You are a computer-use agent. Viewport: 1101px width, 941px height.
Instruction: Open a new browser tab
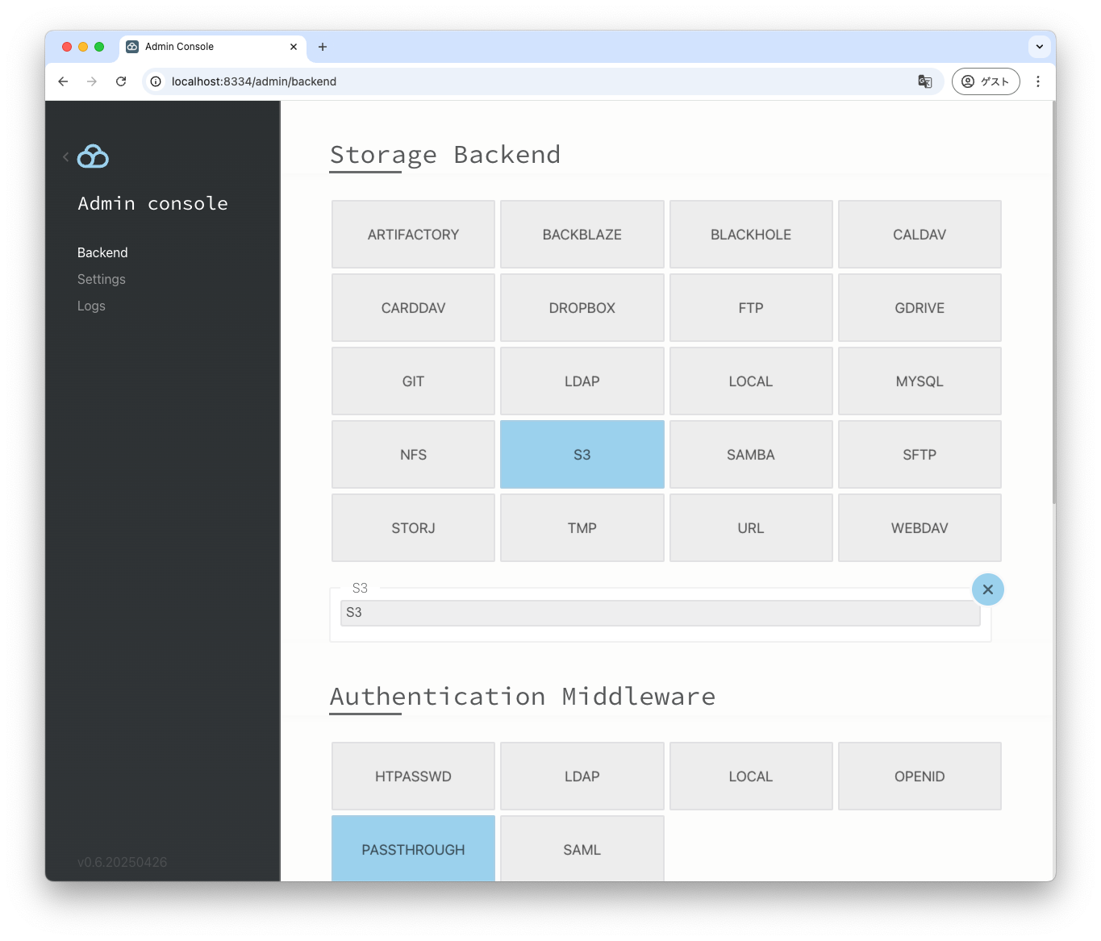(323, 48)
